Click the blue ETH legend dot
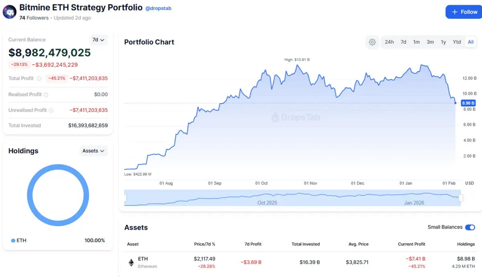Image resolution: width=482 pixels, height=277 pixels. point(13,240)
